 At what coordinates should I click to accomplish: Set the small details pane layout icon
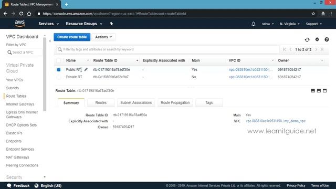[x=313, y=91]
